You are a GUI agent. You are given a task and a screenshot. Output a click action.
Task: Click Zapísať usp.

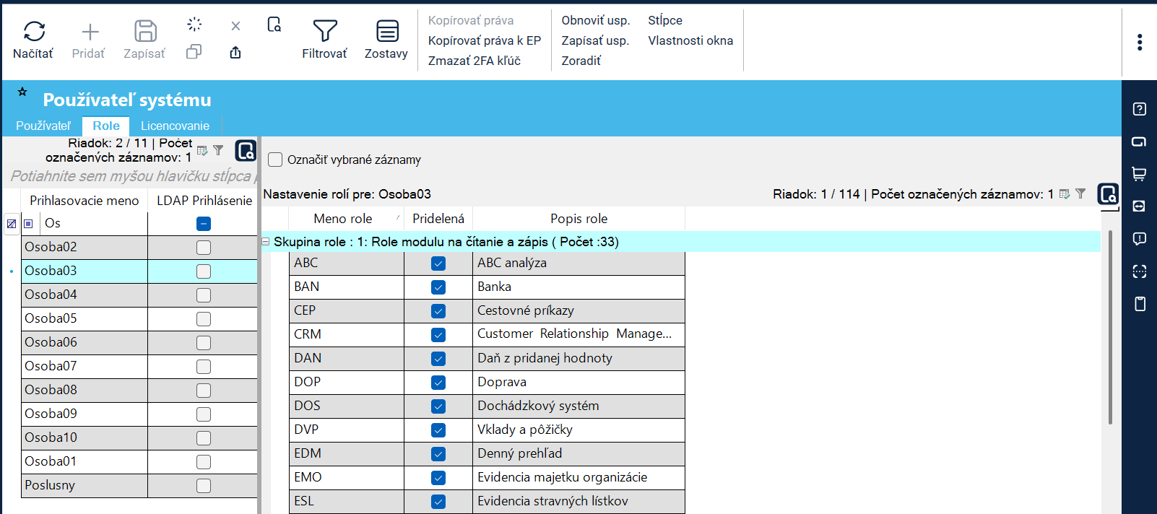click(x=595, y=40)
